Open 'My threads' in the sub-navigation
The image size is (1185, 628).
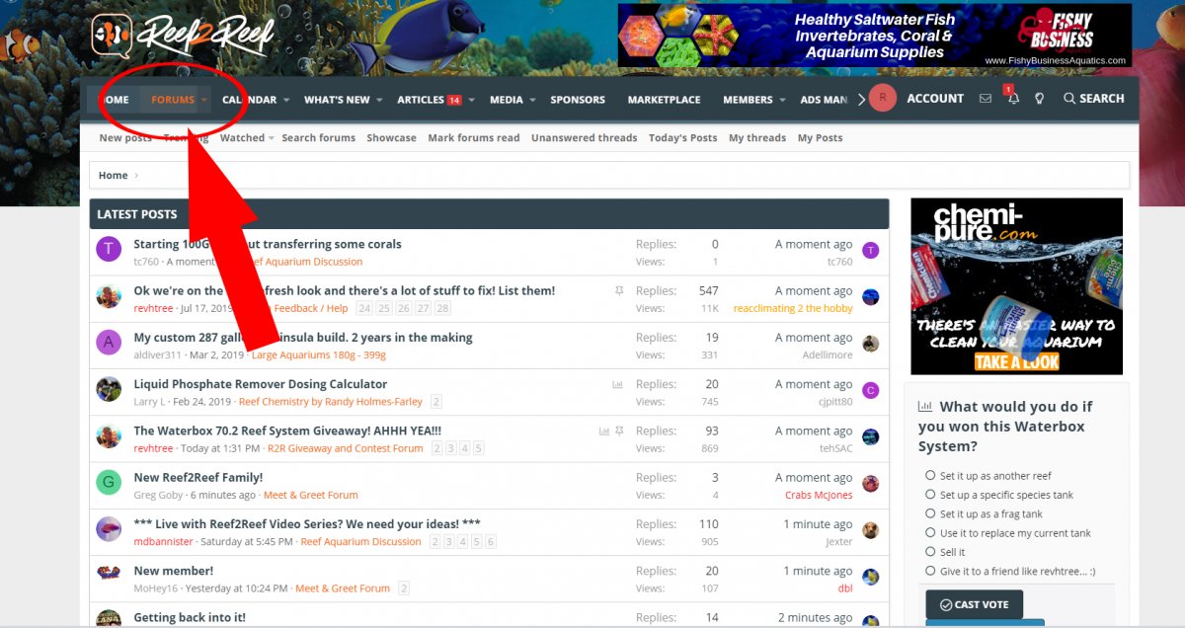point(757,138)
